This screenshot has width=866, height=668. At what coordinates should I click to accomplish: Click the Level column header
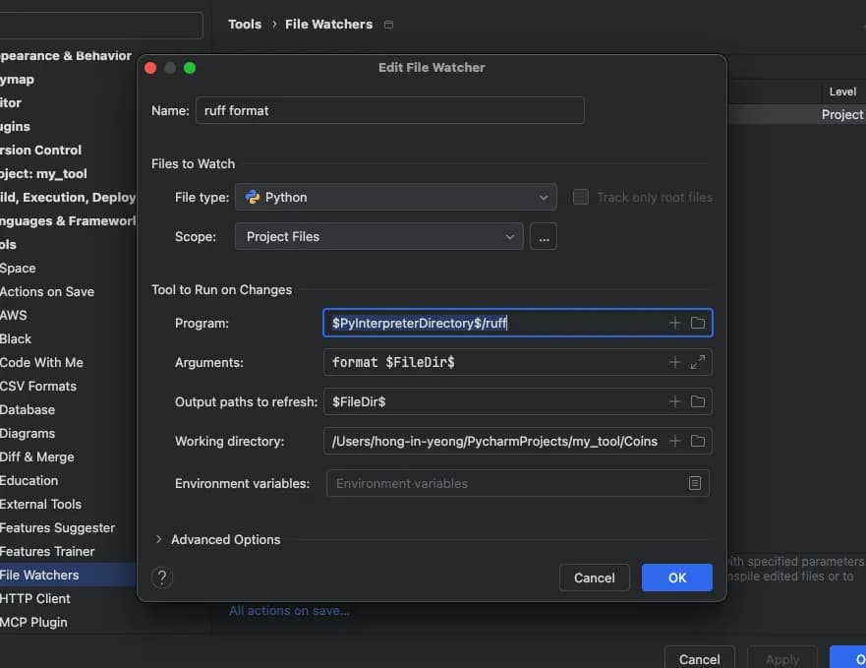[842, 91]
